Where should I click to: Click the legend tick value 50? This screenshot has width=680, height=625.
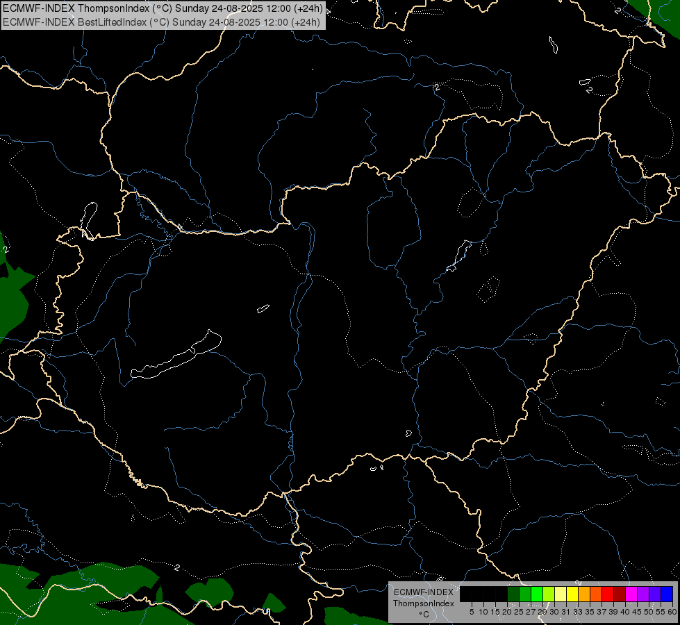649,612
